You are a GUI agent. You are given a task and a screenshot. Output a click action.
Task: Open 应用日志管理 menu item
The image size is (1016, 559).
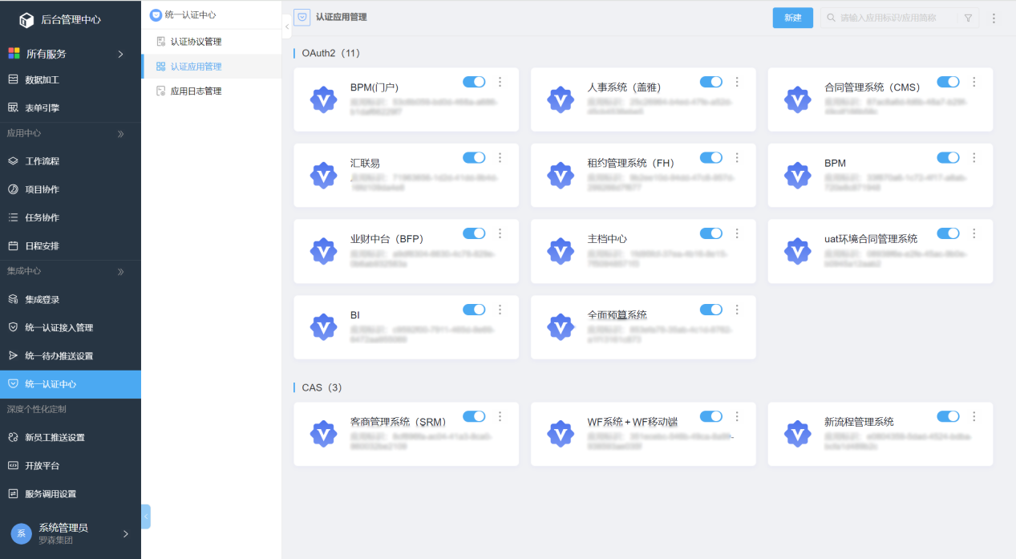196,91
